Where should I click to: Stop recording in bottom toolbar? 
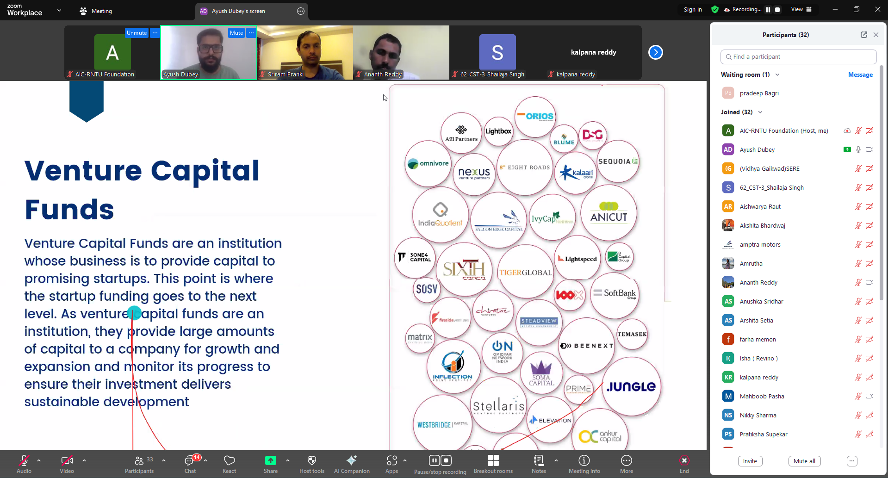coord(446,460)
